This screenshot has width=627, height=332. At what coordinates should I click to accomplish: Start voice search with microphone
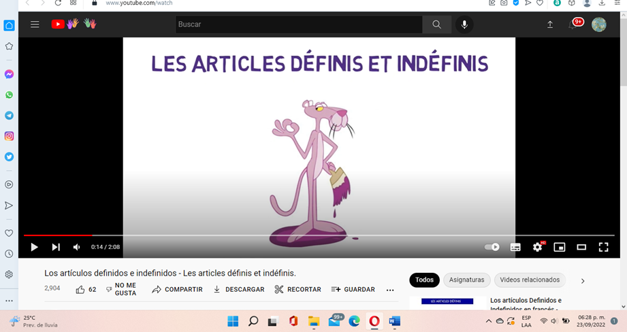click(x=464, y=24)
